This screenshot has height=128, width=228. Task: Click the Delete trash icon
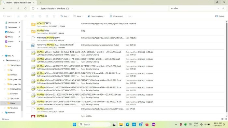(54, 16)
